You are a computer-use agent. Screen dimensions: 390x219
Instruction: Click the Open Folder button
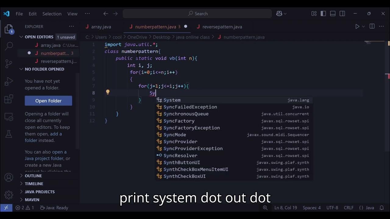(x=48, y=101)
